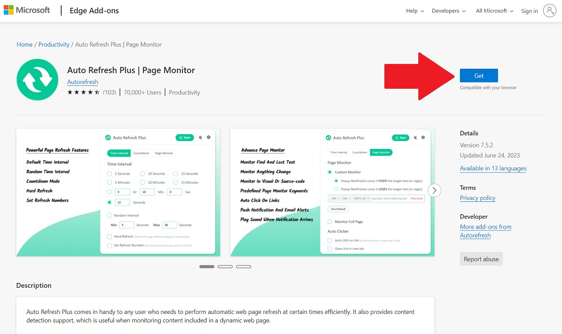Click More add-ons from Autorefresh
The width and height of the screenshot is (562, 334).
(486, 231)
